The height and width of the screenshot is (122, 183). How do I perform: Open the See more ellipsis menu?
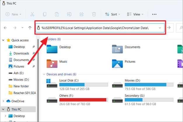(154, 14)
